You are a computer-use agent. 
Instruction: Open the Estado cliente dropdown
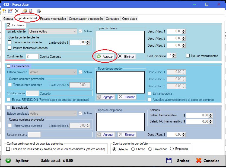(x=52, y=31)
